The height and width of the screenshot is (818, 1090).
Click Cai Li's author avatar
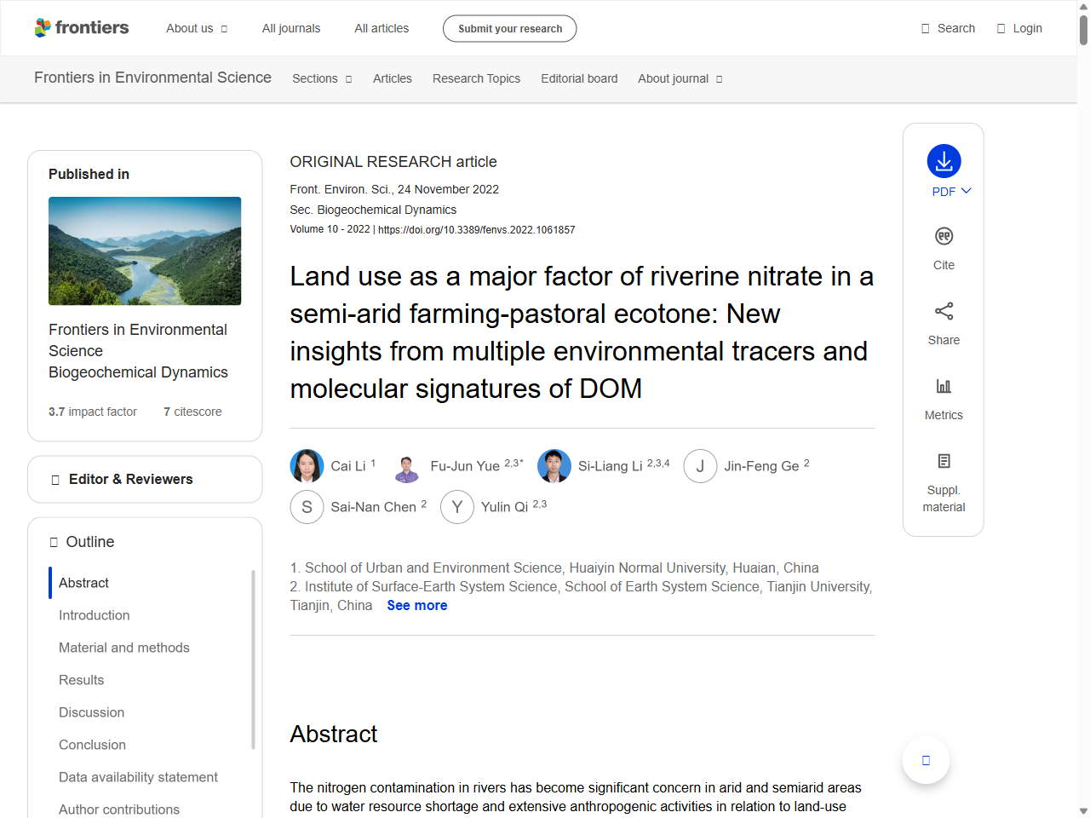tap(307, 466)
